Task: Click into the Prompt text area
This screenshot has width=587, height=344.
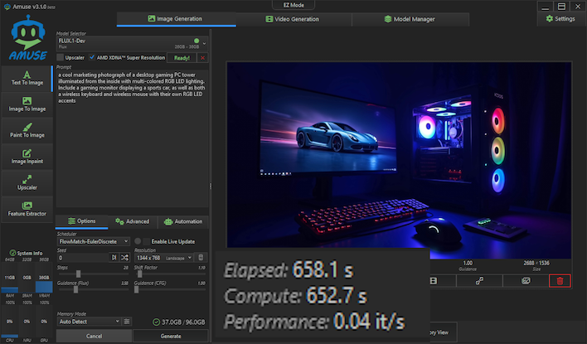Action: tap(132, 138)
